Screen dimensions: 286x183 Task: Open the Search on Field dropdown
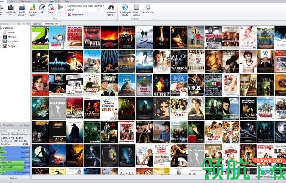[x=85, y=6]
